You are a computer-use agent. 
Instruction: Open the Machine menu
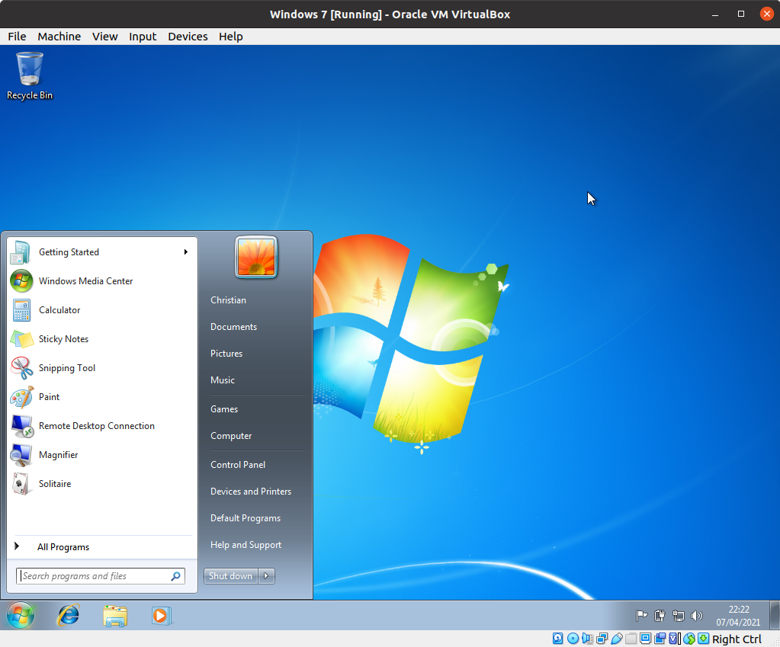point(59,36)
